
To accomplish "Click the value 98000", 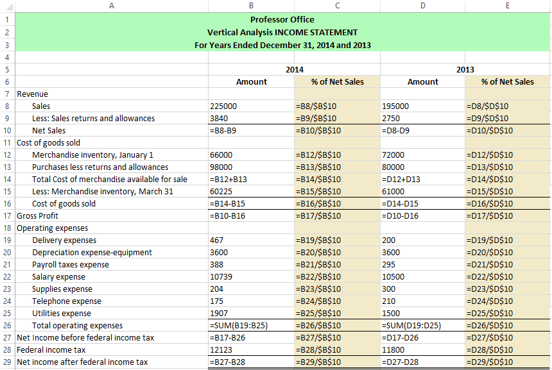I will [252, 167].
